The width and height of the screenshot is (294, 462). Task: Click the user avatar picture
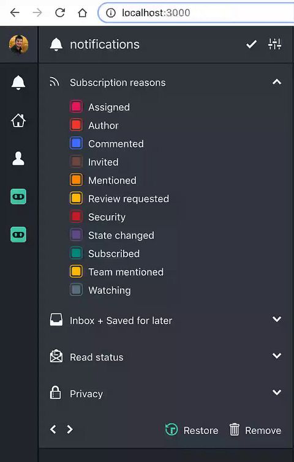click(18, 45)
